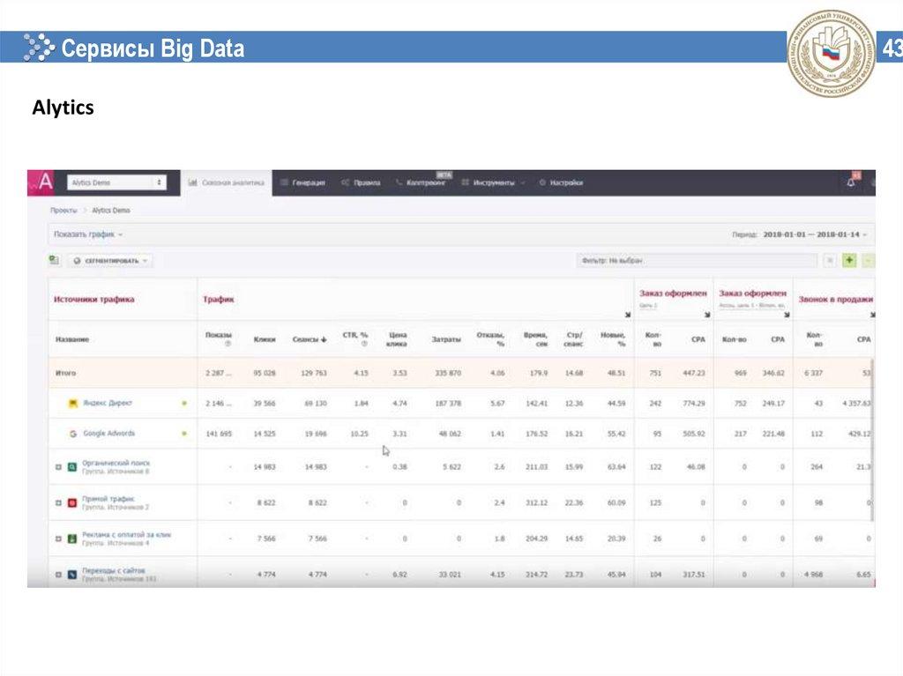
Task: Open the Инструменты menu
Action: 494,182
